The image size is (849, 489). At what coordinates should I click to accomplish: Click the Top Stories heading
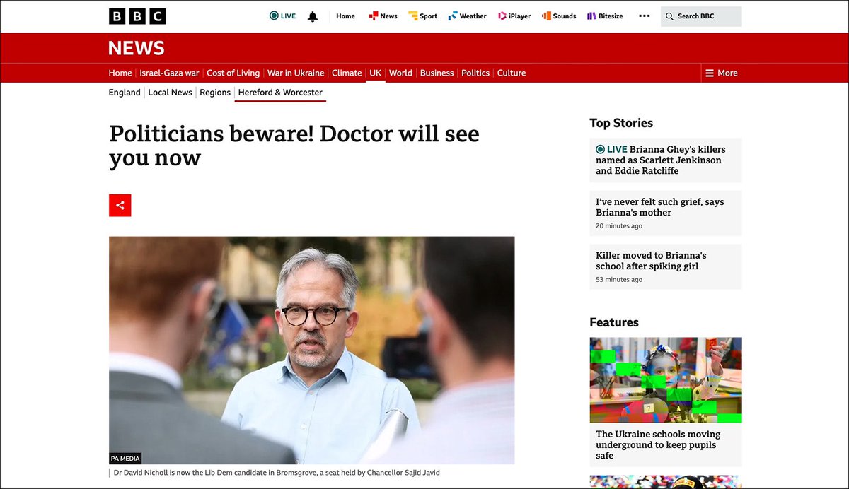point(621,123)
